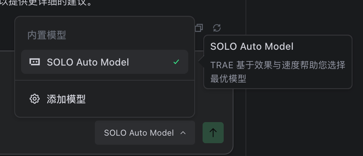
Task: Choose the 添加模型 menu entry
Action: coord(66,99)
